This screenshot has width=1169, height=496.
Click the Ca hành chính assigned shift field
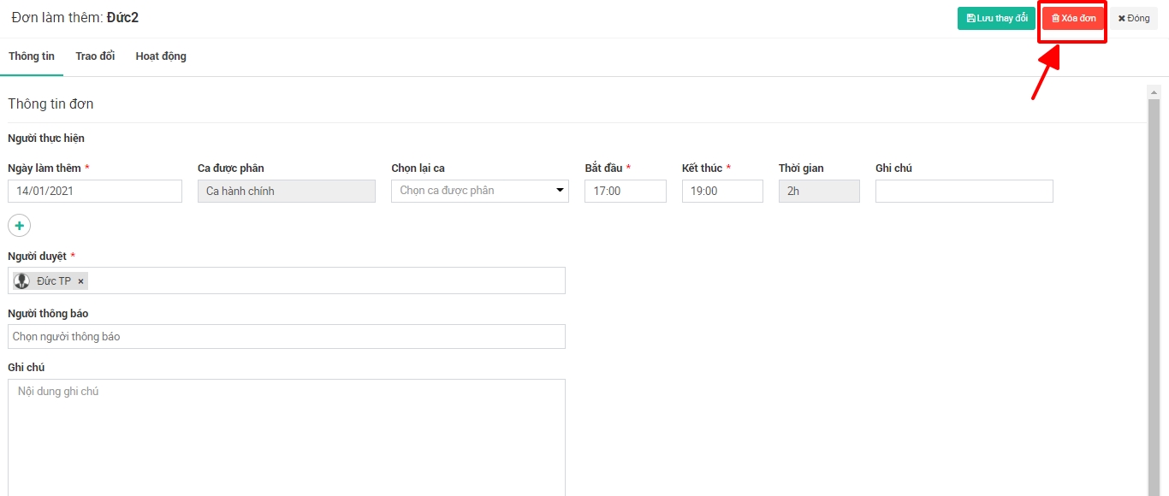[x=286, y=191]
